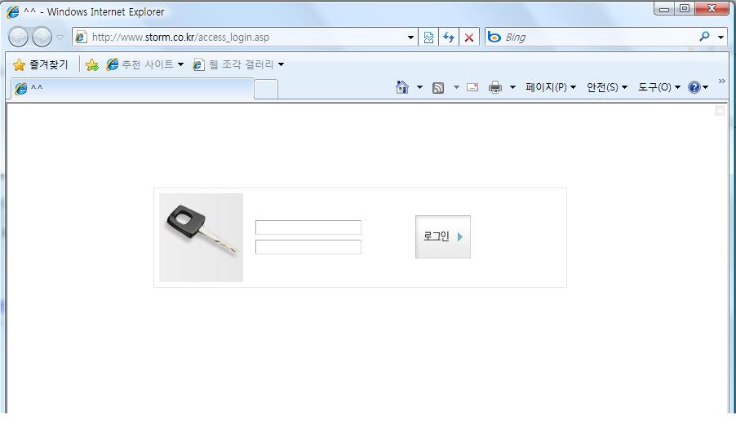Print the page with the printer icon
Screen dimensions: 736x428
click(495, 87)
